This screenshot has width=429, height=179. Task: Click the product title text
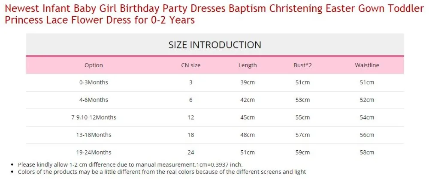click(214, 15)
